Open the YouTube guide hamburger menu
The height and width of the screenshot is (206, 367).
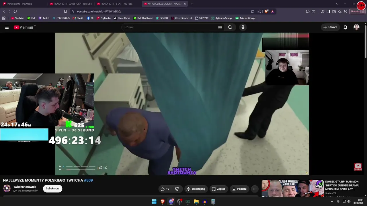point(7,27)
